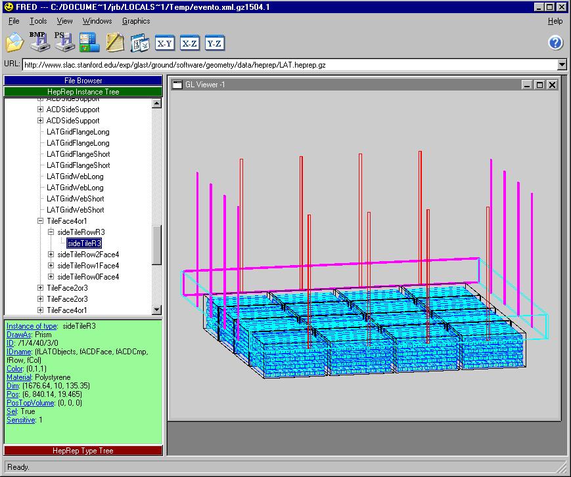Click the DrawAs attribute link
Viewport: 571px width, 477px height.
pyautogui.click(x=19, y=335)
